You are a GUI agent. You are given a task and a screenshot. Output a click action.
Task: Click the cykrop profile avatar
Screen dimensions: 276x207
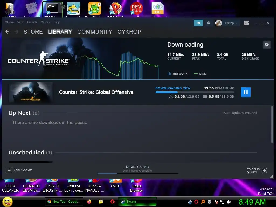tap(218, 23)
